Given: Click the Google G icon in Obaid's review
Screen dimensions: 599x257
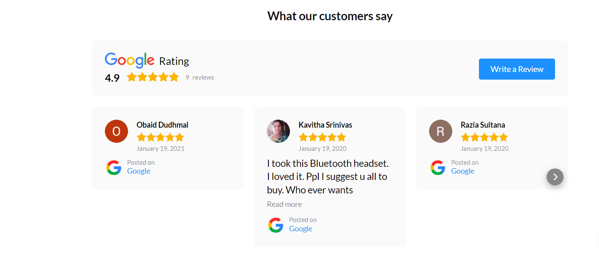Looking at the screenshot, I should (114, 168).
